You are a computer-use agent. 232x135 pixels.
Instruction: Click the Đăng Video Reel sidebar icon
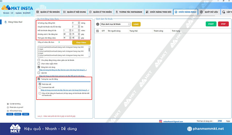5,22
